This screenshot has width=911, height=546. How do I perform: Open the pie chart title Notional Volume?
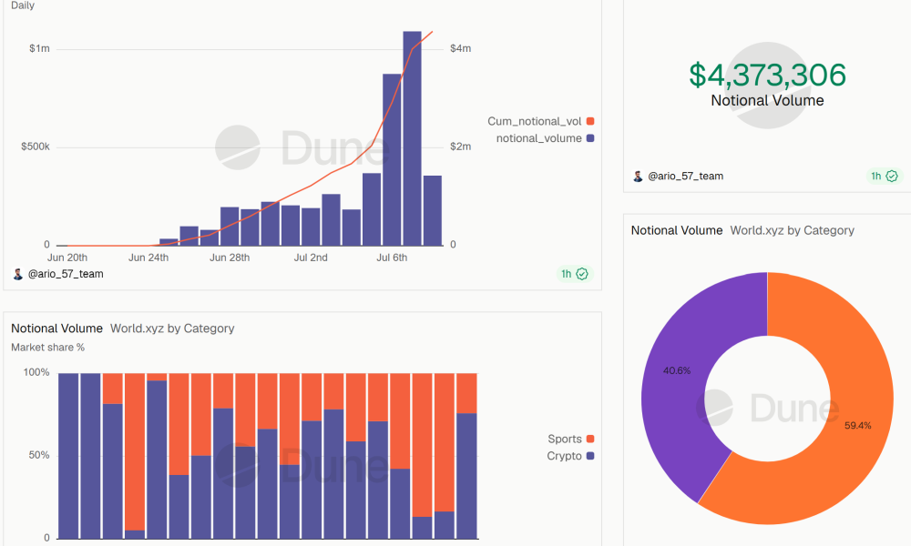677,230
